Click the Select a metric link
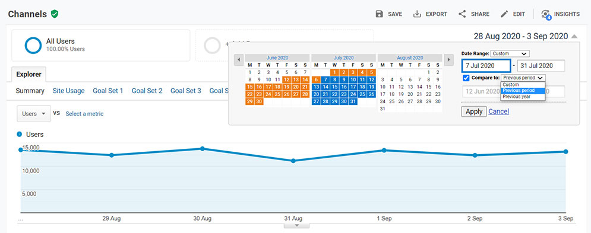The width and height of the screenshot is (591, 233). coord(84,114)
